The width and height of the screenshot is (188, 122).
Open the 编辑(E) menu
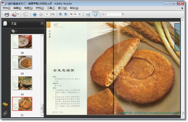(x=17, y=8)
